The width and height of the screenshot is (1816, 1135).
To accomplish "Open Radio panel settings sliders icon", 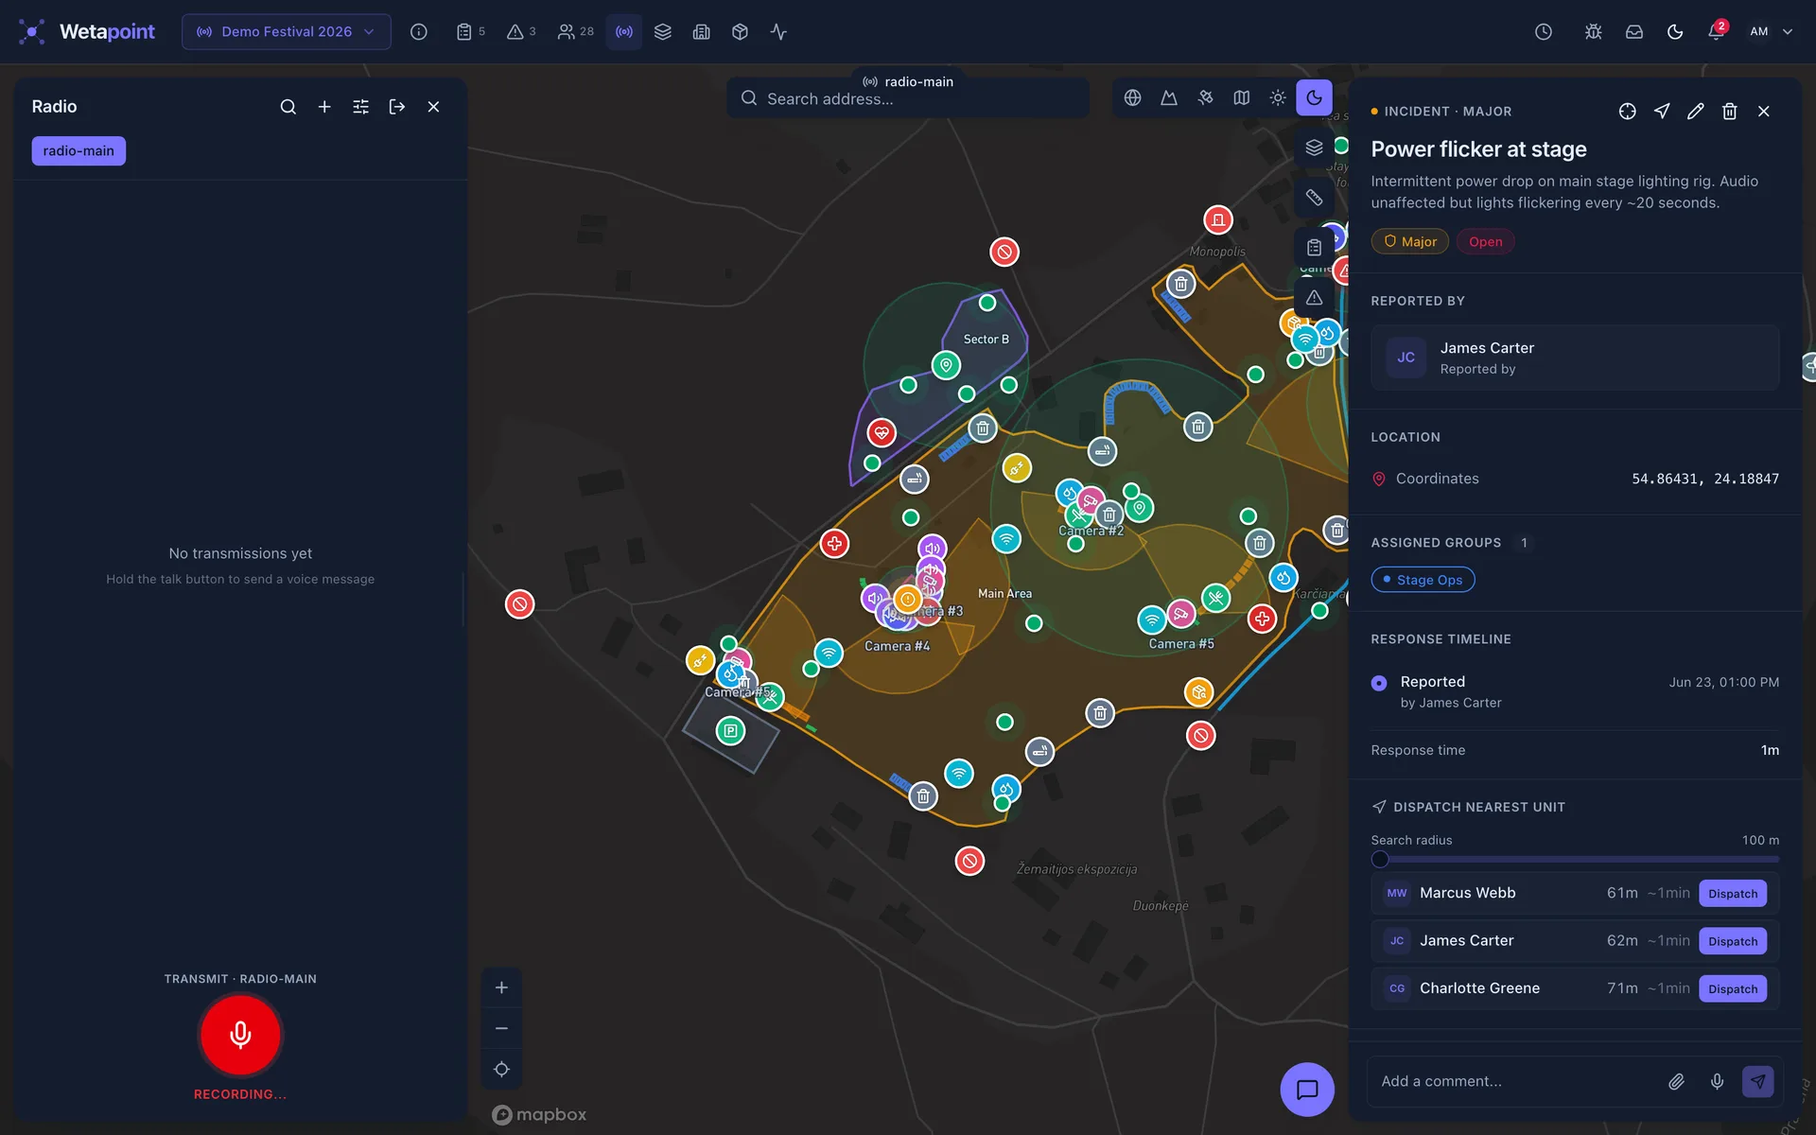I will click(360, 107).
